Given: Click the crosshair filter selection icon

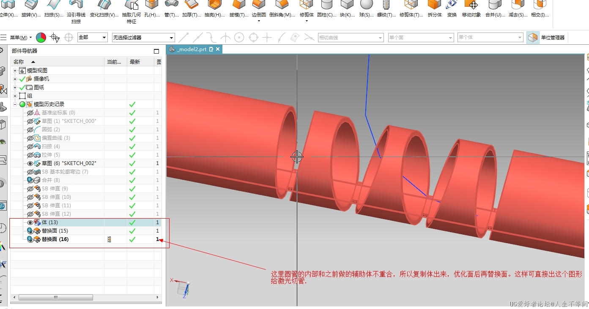Looking at the screenshot, I should pyautogui.click(x=55, y=38).
